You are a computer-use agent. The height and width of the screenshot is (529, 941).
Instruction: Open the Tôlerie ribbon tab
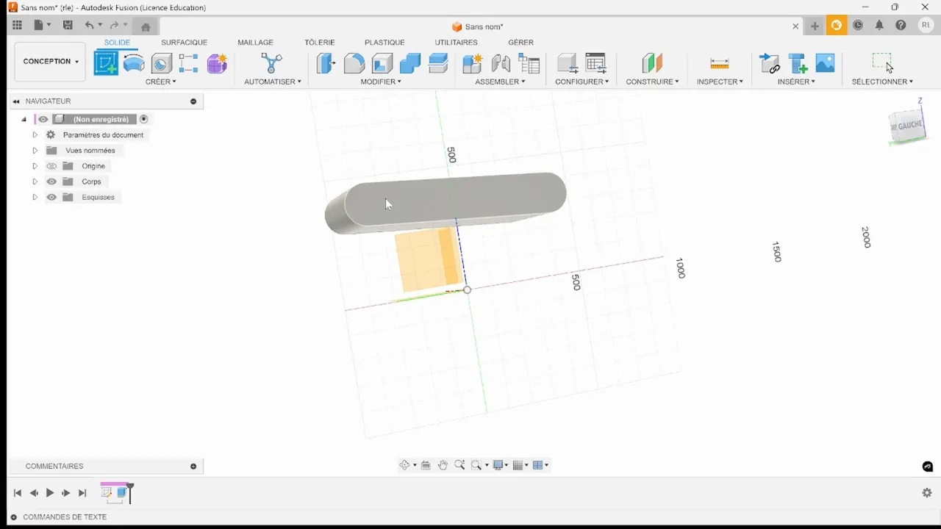coord(319,42)
